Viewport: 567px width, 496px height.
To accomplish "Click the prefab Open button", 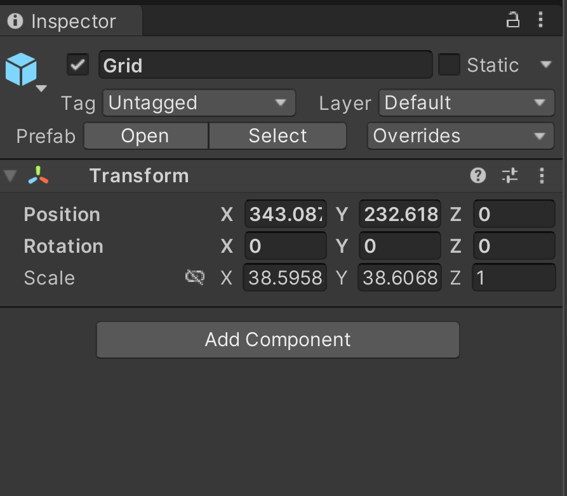I will pyautogui.click(x=146, y=136).
